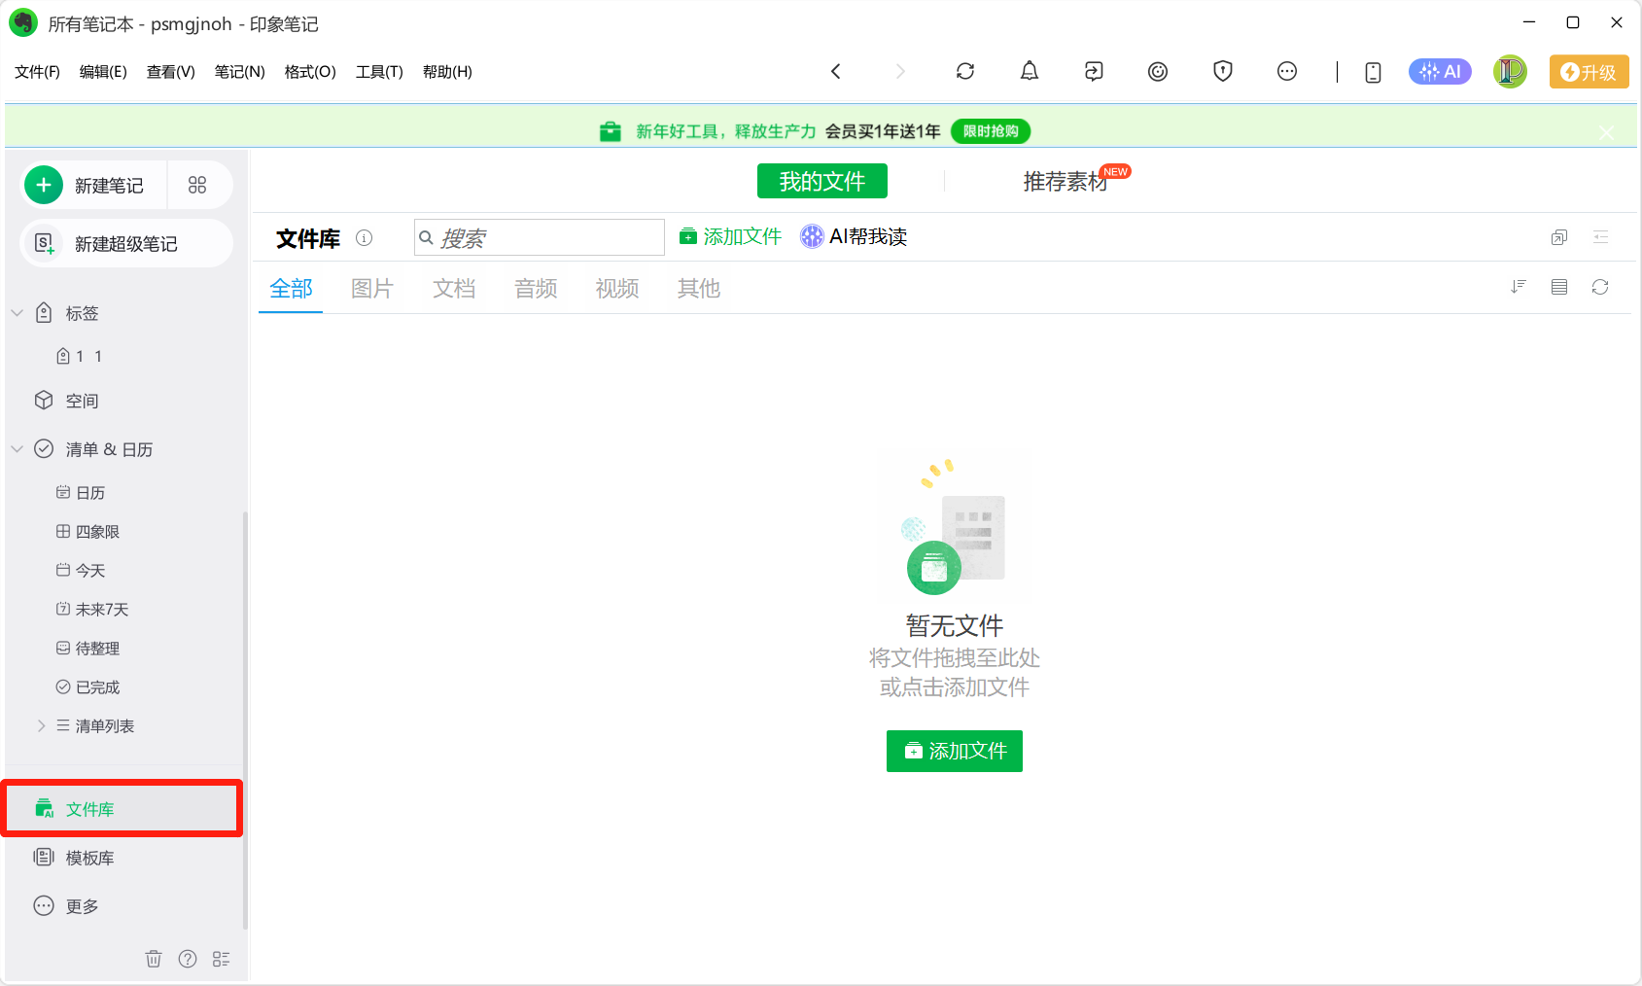
Task: Click the sync refresh icon in toolbar
Action: (965, 71)
